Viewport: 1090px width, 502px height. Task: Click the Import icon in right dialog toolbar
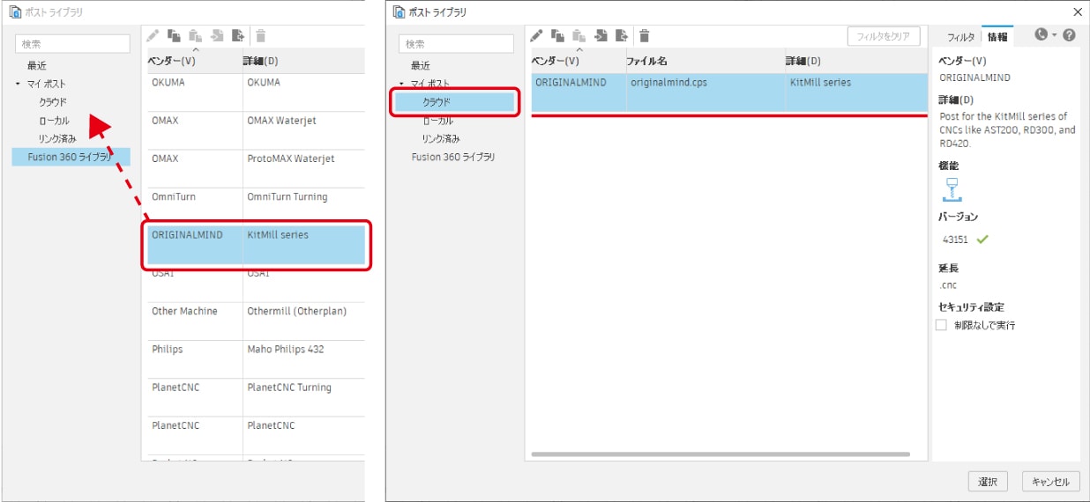click(601, 35)
